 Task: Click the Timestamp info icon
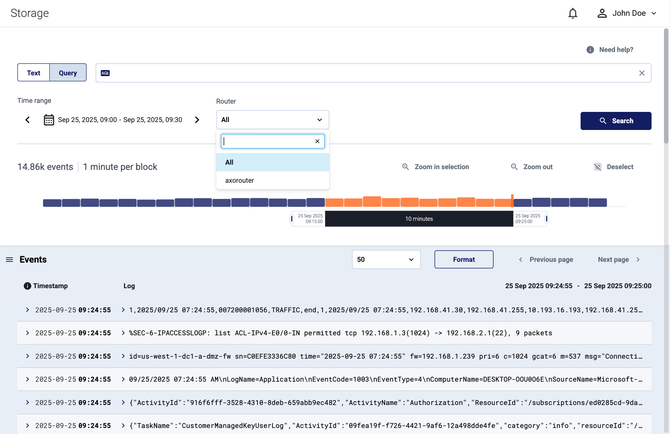point(27,286)
